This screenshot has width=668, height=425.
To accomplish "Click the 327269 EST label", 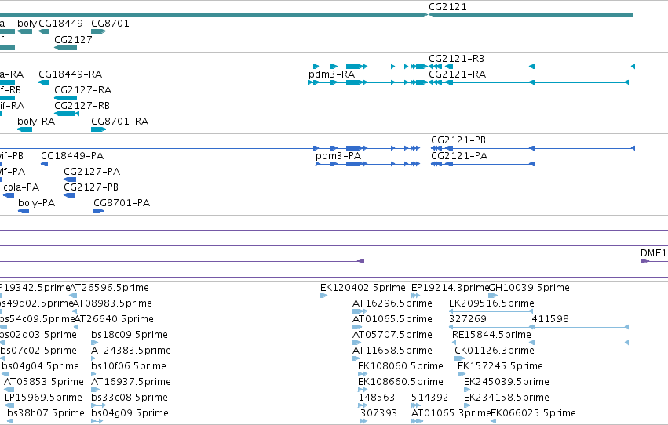I will 468,319.
